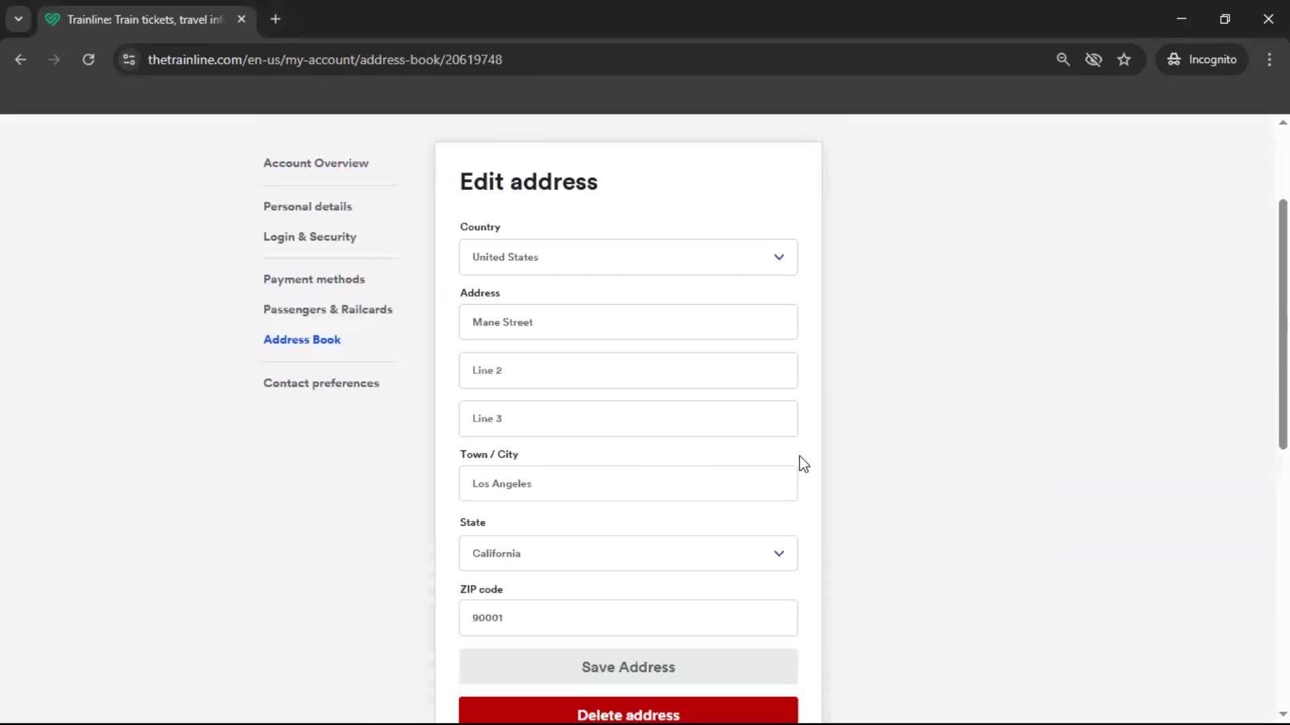Switch to the Trainline tab
Image resolution: width=1290 pixels, height=725 pixels.
click(x=134, y=19)
